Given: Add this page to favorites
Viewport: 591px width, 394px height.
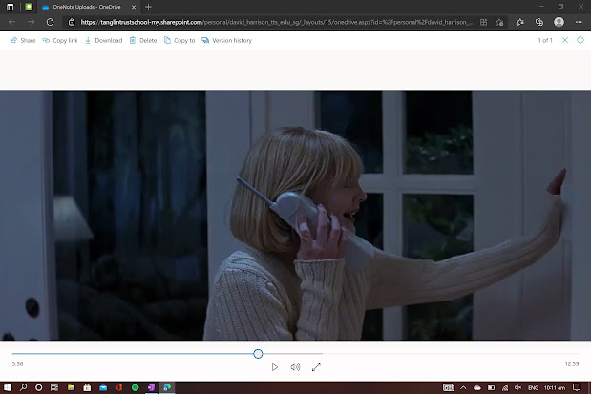Looking at the screenshot, I should 499,22.
